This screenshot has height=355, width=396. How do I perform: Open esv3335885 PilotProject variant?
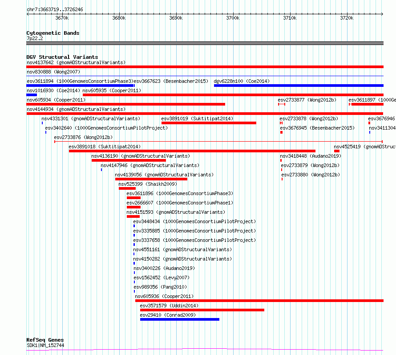[x=194, y=231]
